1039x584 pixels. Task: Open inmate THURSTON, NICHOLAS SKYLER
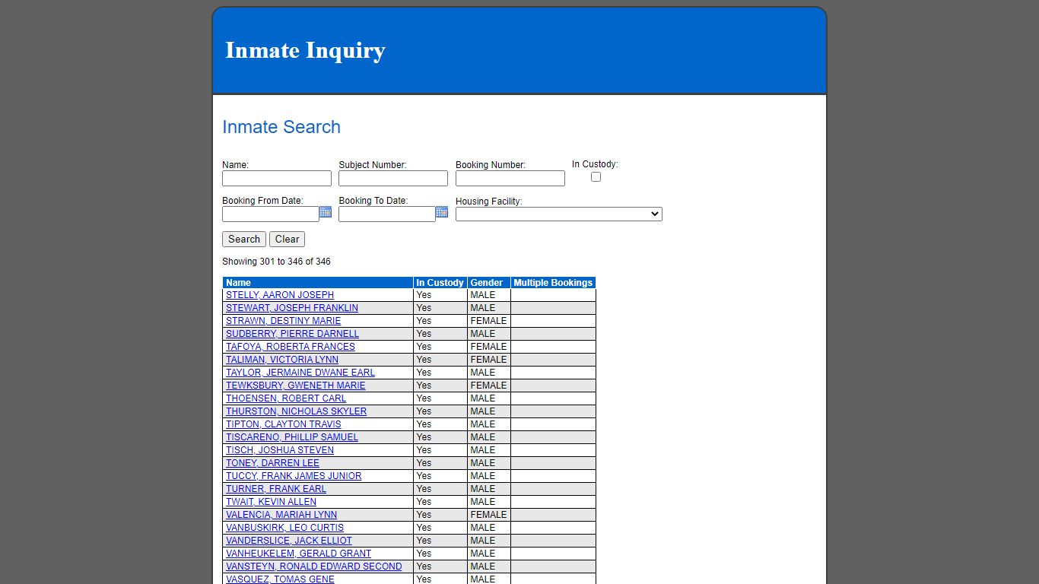[297, 411]
